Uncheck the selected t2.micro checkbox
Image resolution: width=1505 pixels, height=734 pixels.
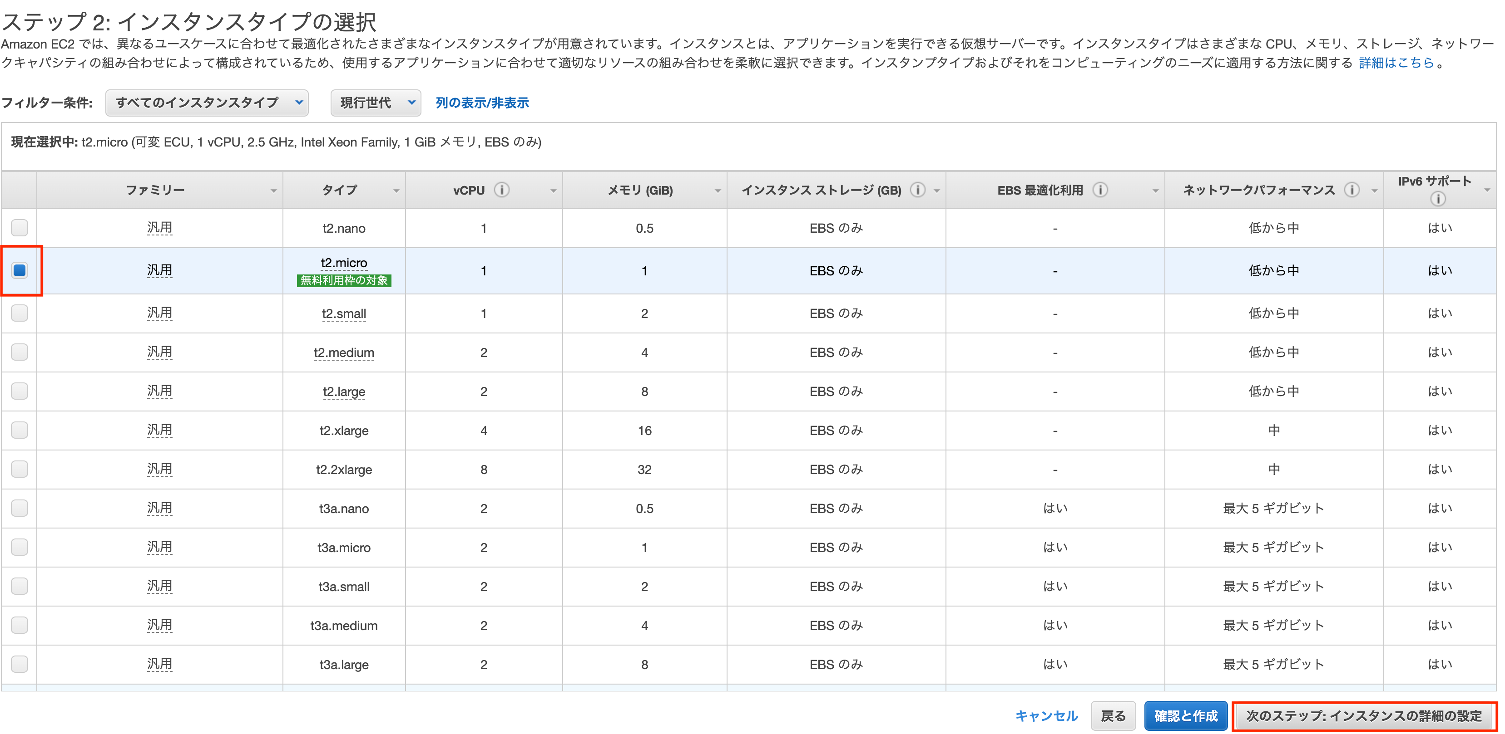point(19,270)
